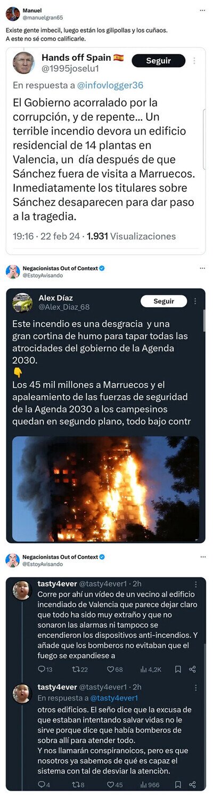Like the first tasty4ever tweet with 68 likes

click(x=114, y=669)
